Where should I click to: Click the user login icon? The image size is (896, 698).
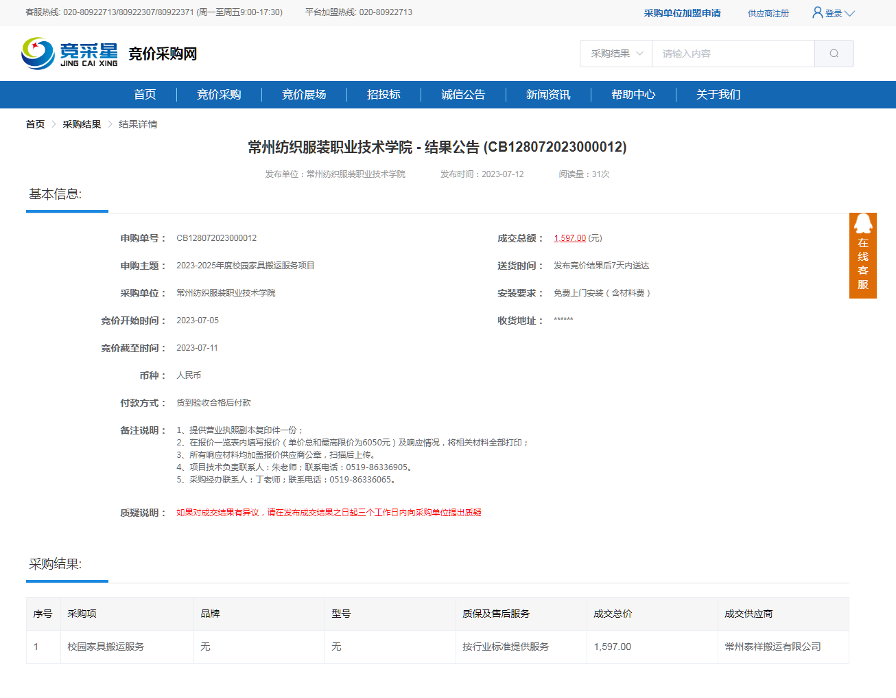[817, 12]
